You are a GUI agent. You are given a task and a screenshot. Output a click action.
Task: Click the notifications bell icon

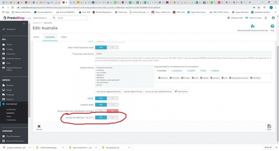266,18
